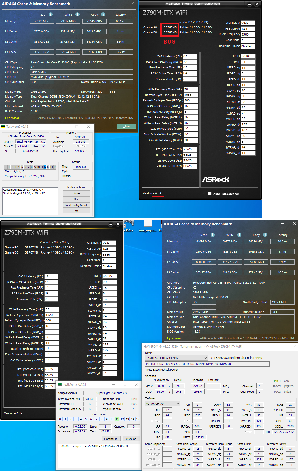Image resolution: width=298 pixels, height=471 pixels.
Task: Click Write info icon in lower AIDA64 window
Action: 239,235
